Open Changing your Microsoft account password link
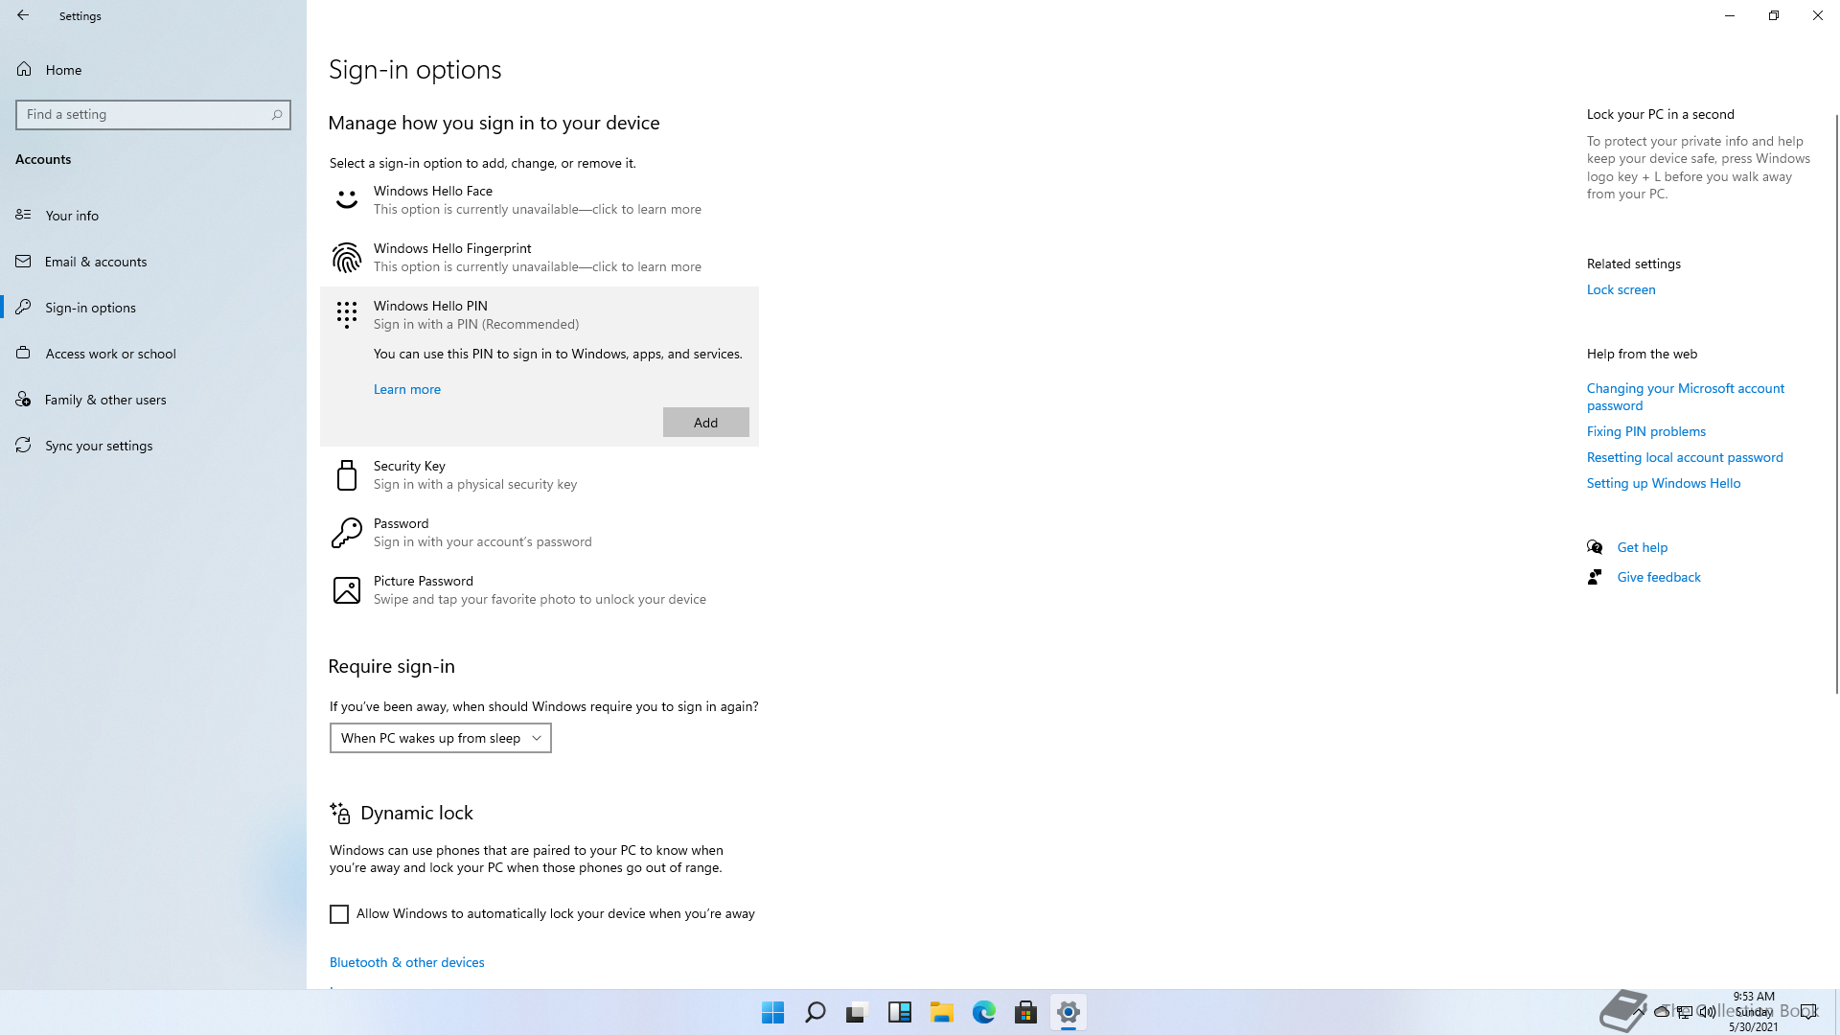The width and height of the screenshot is (1840, 1035). pyautogui.click(x=1686, y=396)
